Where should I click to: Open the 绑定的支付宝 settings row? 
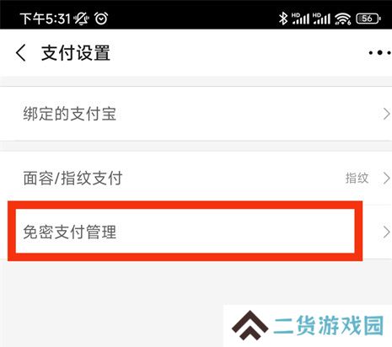click(x=196, y=114)
